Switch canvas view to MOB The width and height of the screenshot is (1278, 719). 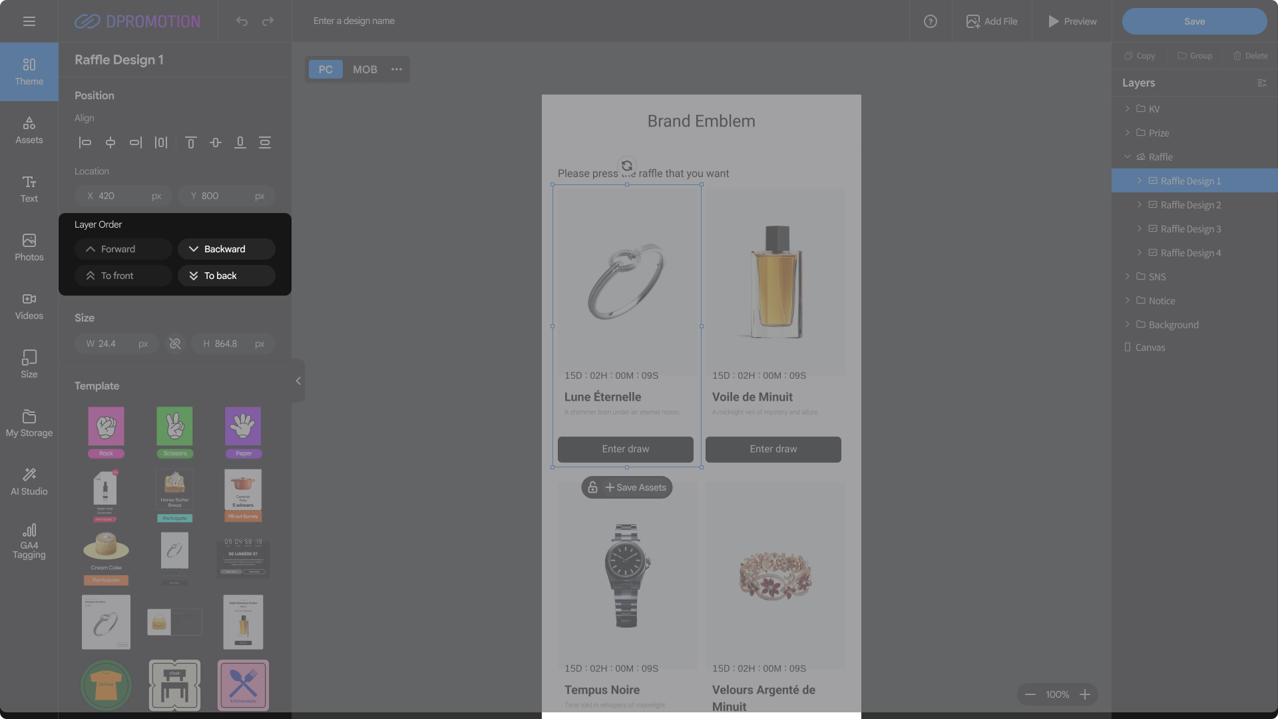pyautogui.click(x=365, y=69)
